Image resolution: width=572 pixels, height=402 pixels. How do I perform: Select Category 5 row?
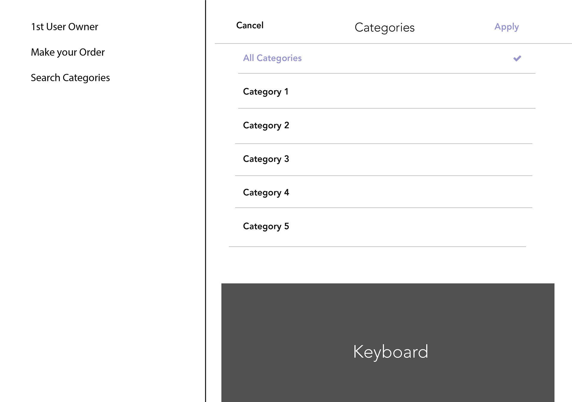pos(377,227)
